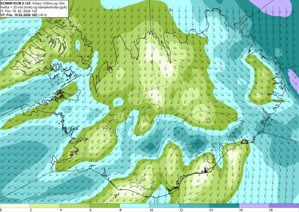Click the legend scale label "2"
Screen dimensions: 299x212
click(x=31, y=210)
